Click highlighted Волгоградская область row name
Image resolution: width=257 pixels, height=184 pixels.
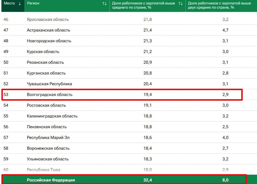49,95
